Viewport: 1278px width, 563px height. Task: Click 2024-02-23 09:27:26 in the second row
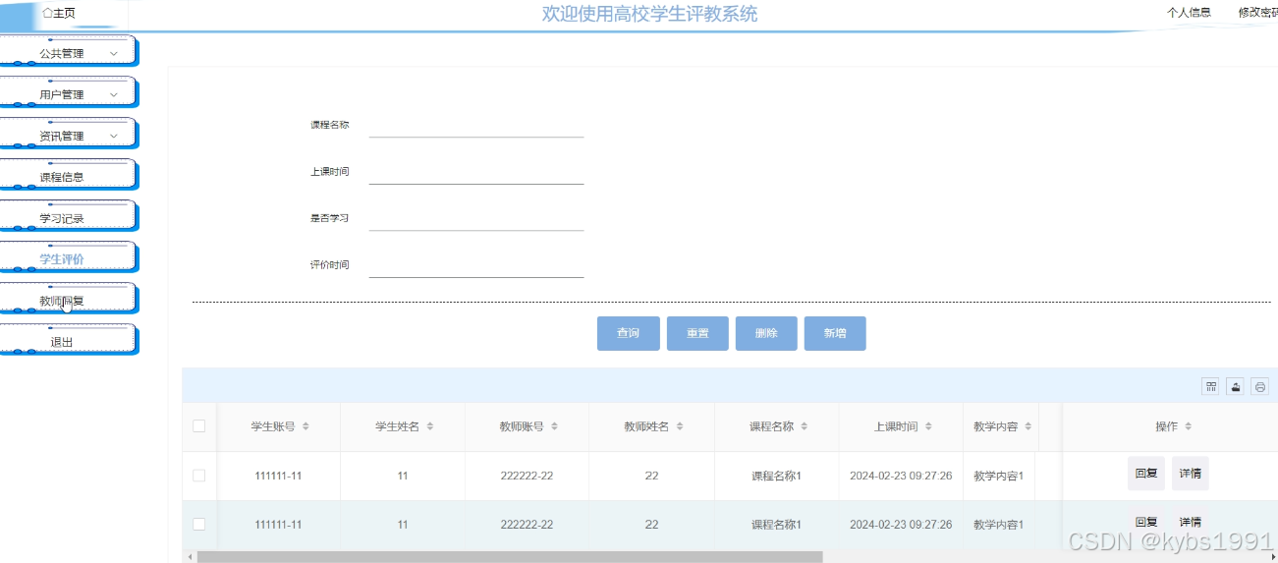click(x=901, y=525)
